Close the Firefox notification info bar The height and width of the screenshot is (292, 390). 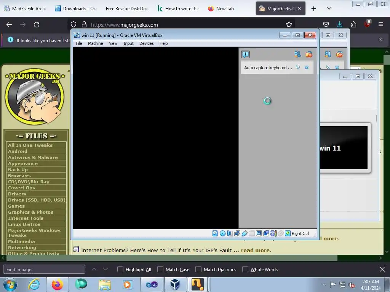[x=381, y=40]
